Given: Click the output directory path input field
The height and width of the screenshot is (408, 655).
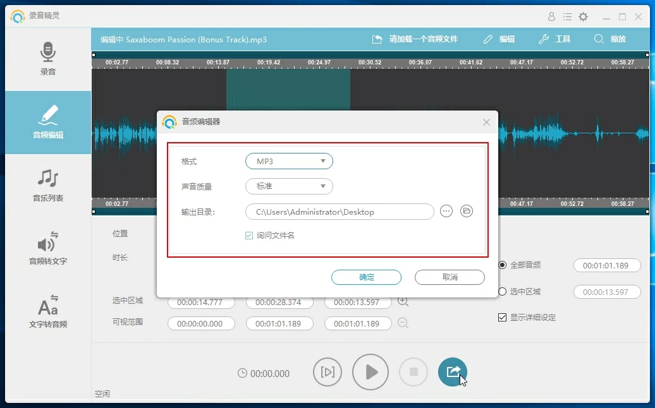Looking at the screenshot, I should pyautogui.click(x=340, y=212).
